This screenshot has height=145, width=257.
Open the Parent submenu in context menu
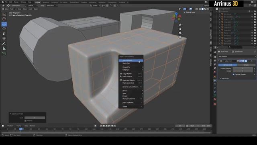[x=131, y=96]
